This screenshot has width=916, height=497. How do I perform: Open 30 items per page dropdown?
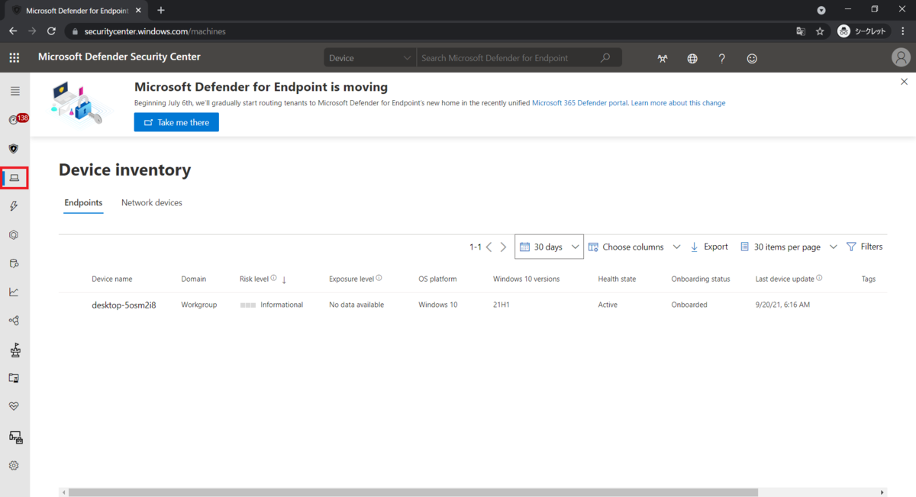(789, 247)
